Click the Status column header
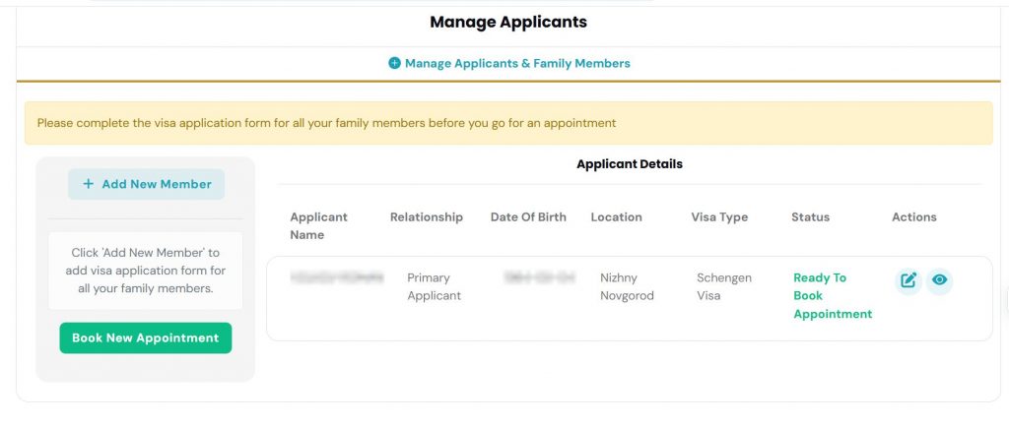 (x=810, y=217)
